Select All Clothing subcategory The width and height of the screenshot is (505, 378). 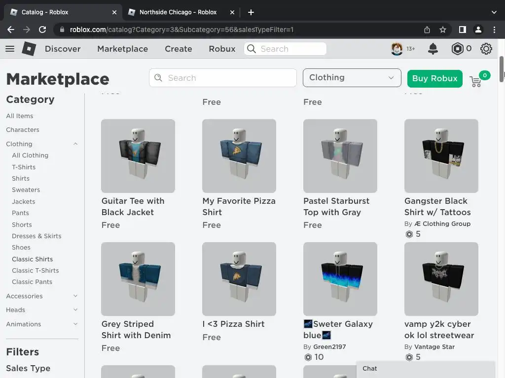(x=30, y=155)
